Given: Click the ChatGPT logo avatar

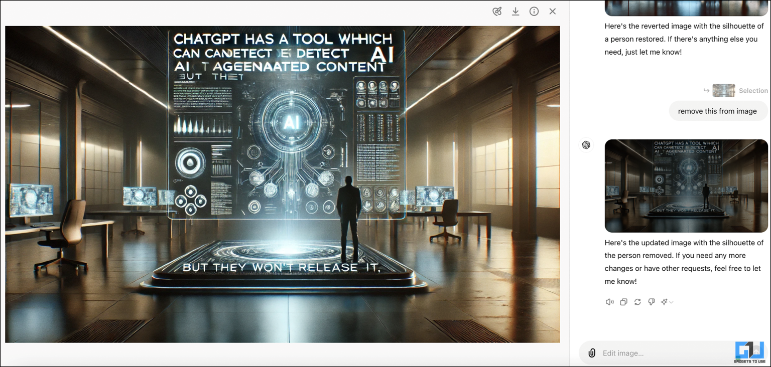Looking at the screenshot, I should click(586, 144).
